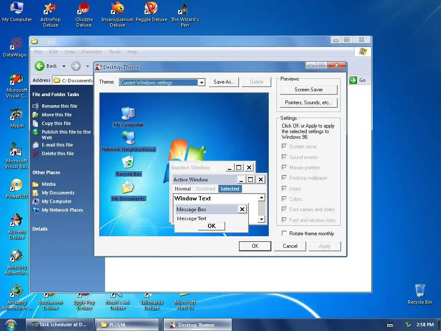
Task: Open Alchemy Deluxe shortcut
Action: tap(17, 227)
